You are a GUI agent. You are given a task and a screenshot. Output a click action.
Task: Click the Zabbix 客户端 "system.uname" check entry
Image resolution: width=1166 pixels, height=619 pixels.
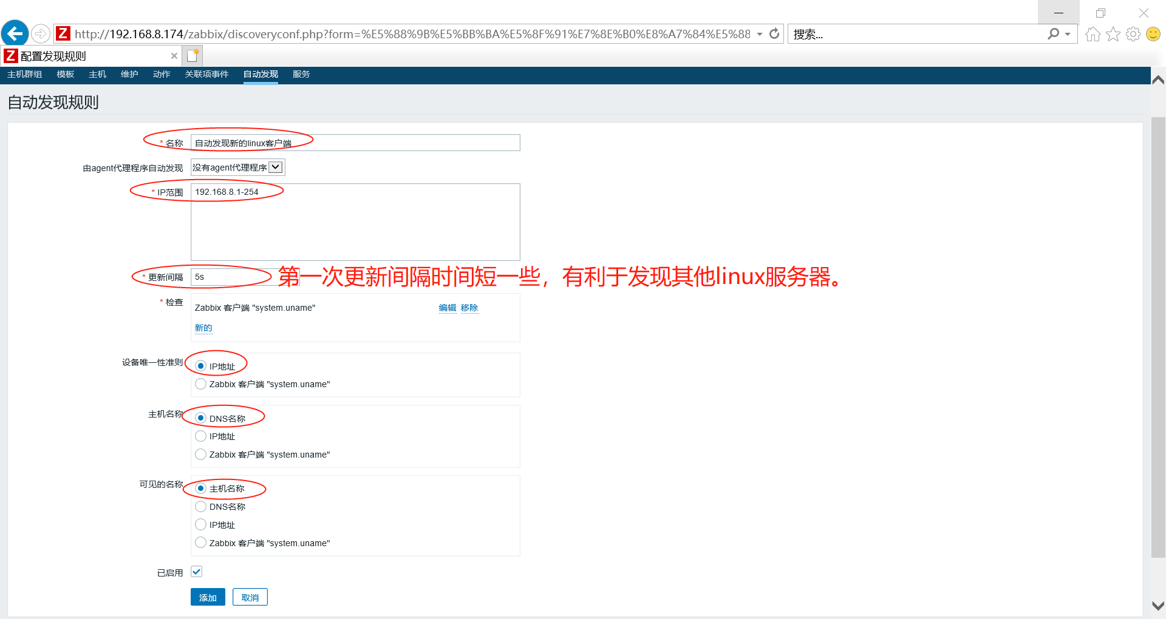[255, 308]
